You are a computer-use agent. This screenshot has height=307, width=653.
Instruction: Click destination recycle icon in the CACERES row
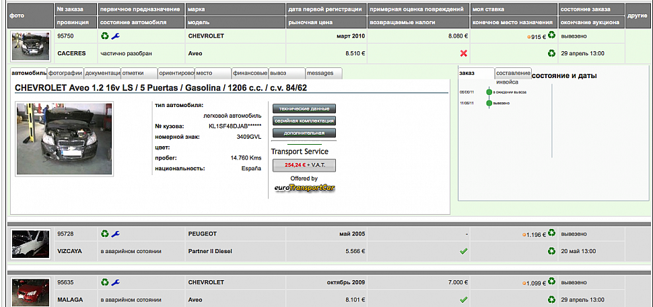pos(552,53)
